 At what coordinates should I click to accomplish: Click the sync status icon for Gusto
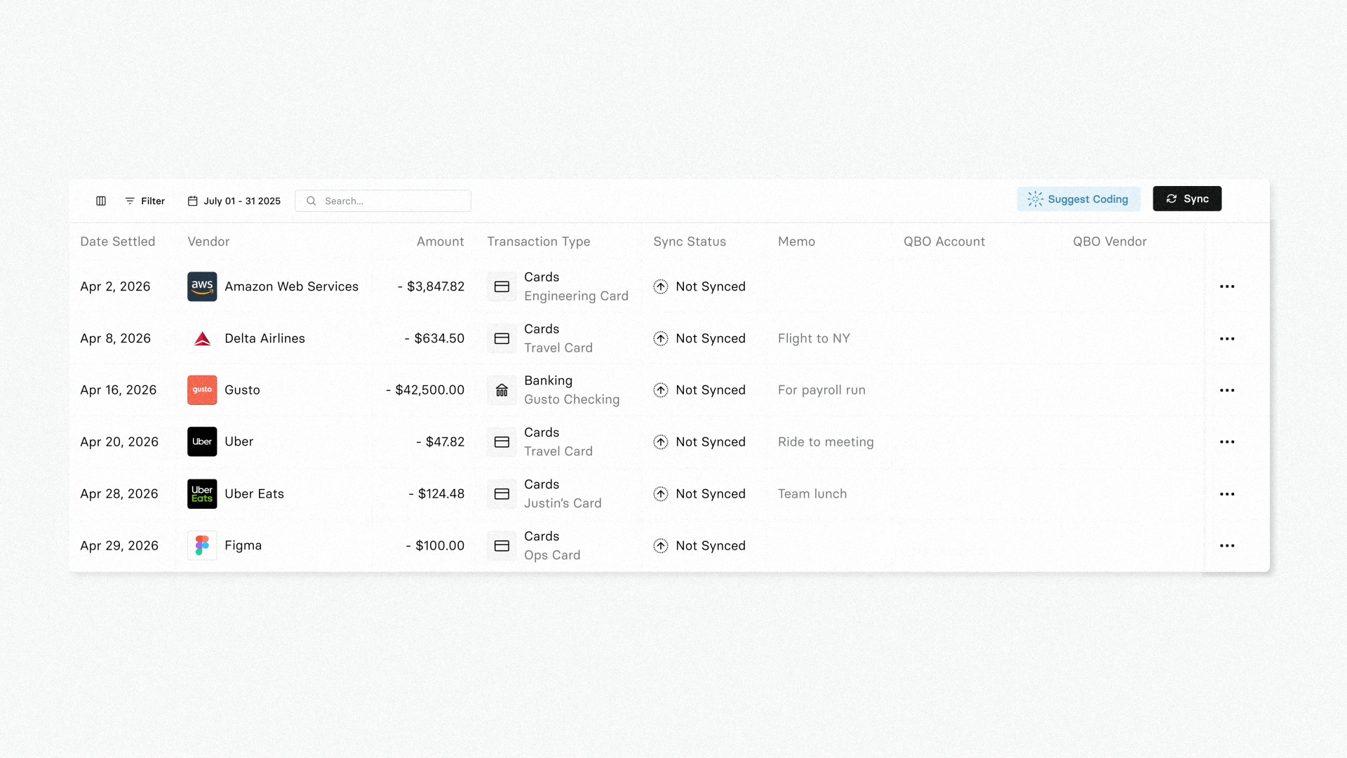pos(661,390)
